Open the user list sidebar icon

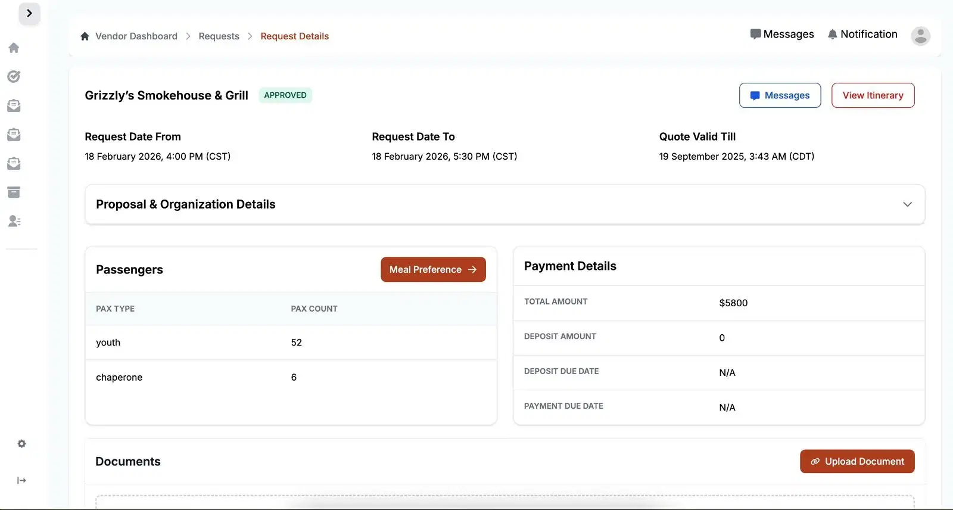point(14,221)
